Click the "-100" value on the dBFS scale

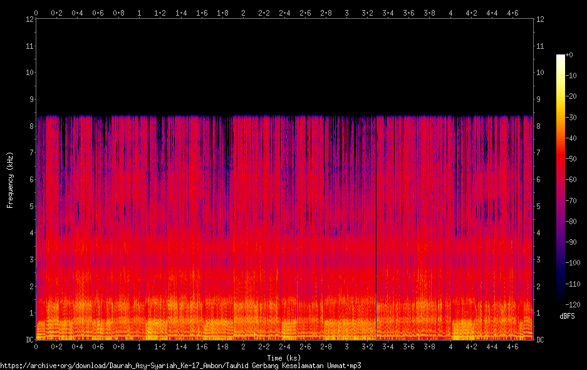pos(573,262)
